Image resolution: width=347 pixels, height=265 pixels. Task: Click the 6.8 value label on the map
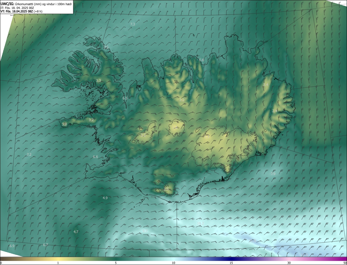[x=201, y=60]
